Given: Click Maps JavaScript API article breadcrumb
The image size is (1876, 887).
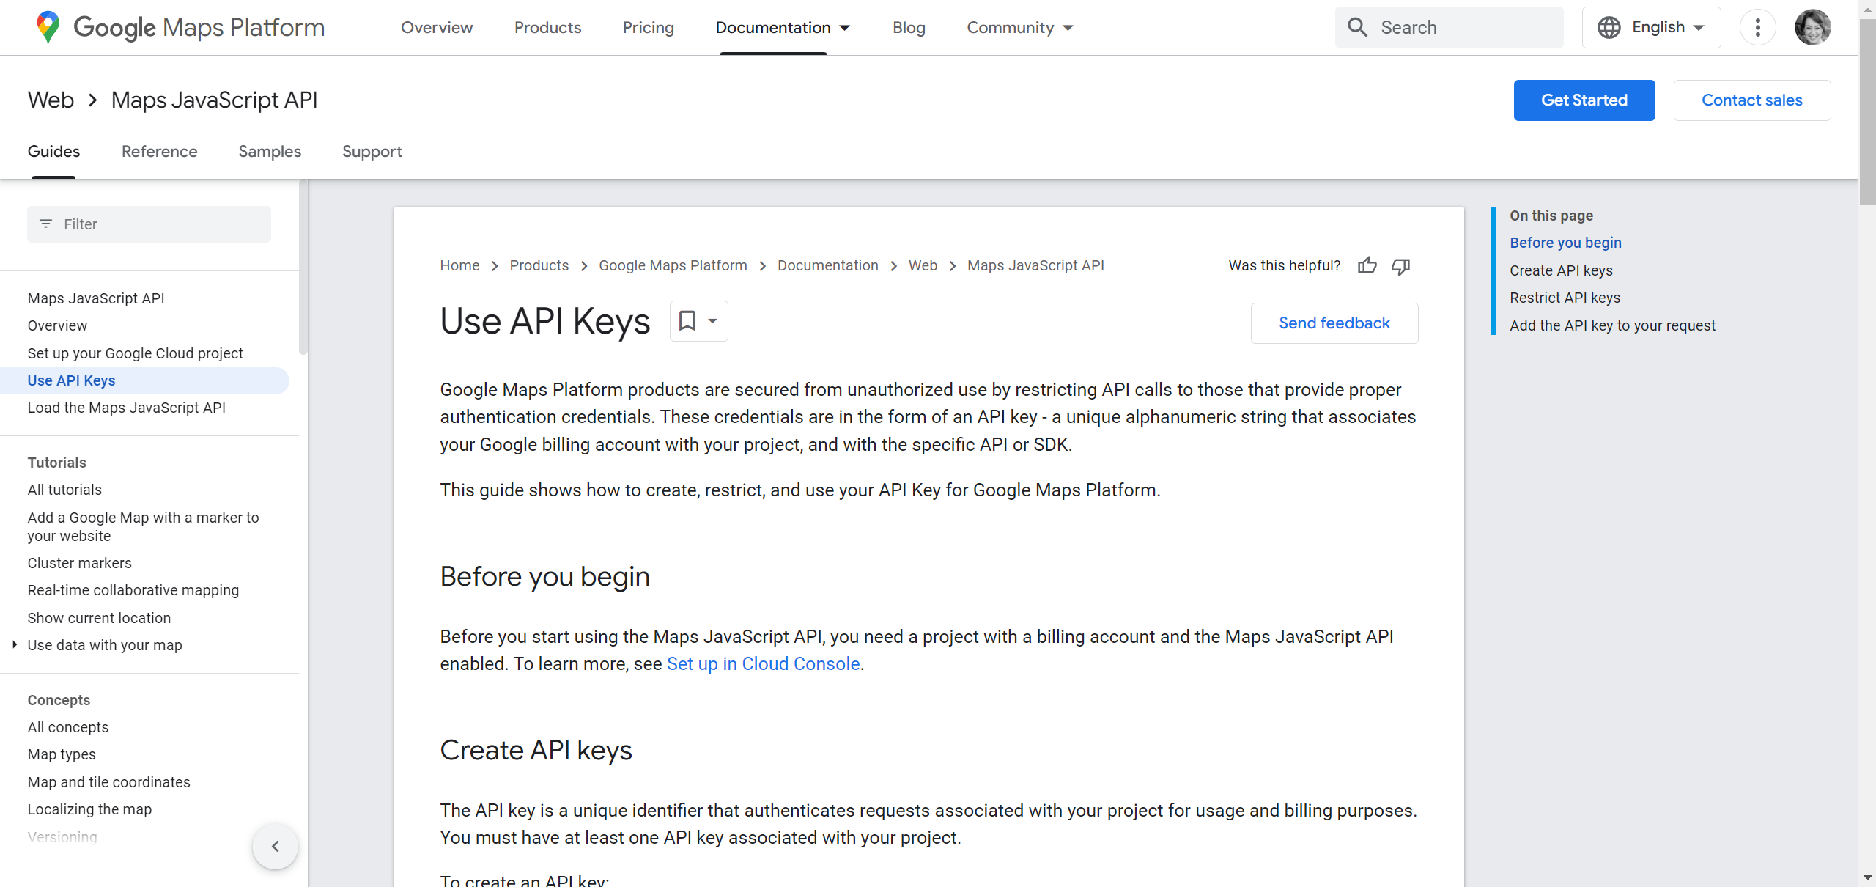Looking at the screenshot, I should pyautogui.click(x=1035, y=265).
